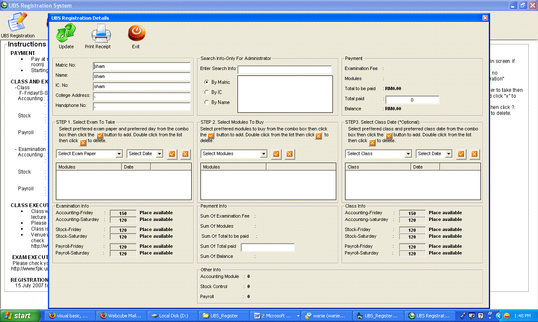Switch to Webcube Mail taskbar window

pos(121,316)
